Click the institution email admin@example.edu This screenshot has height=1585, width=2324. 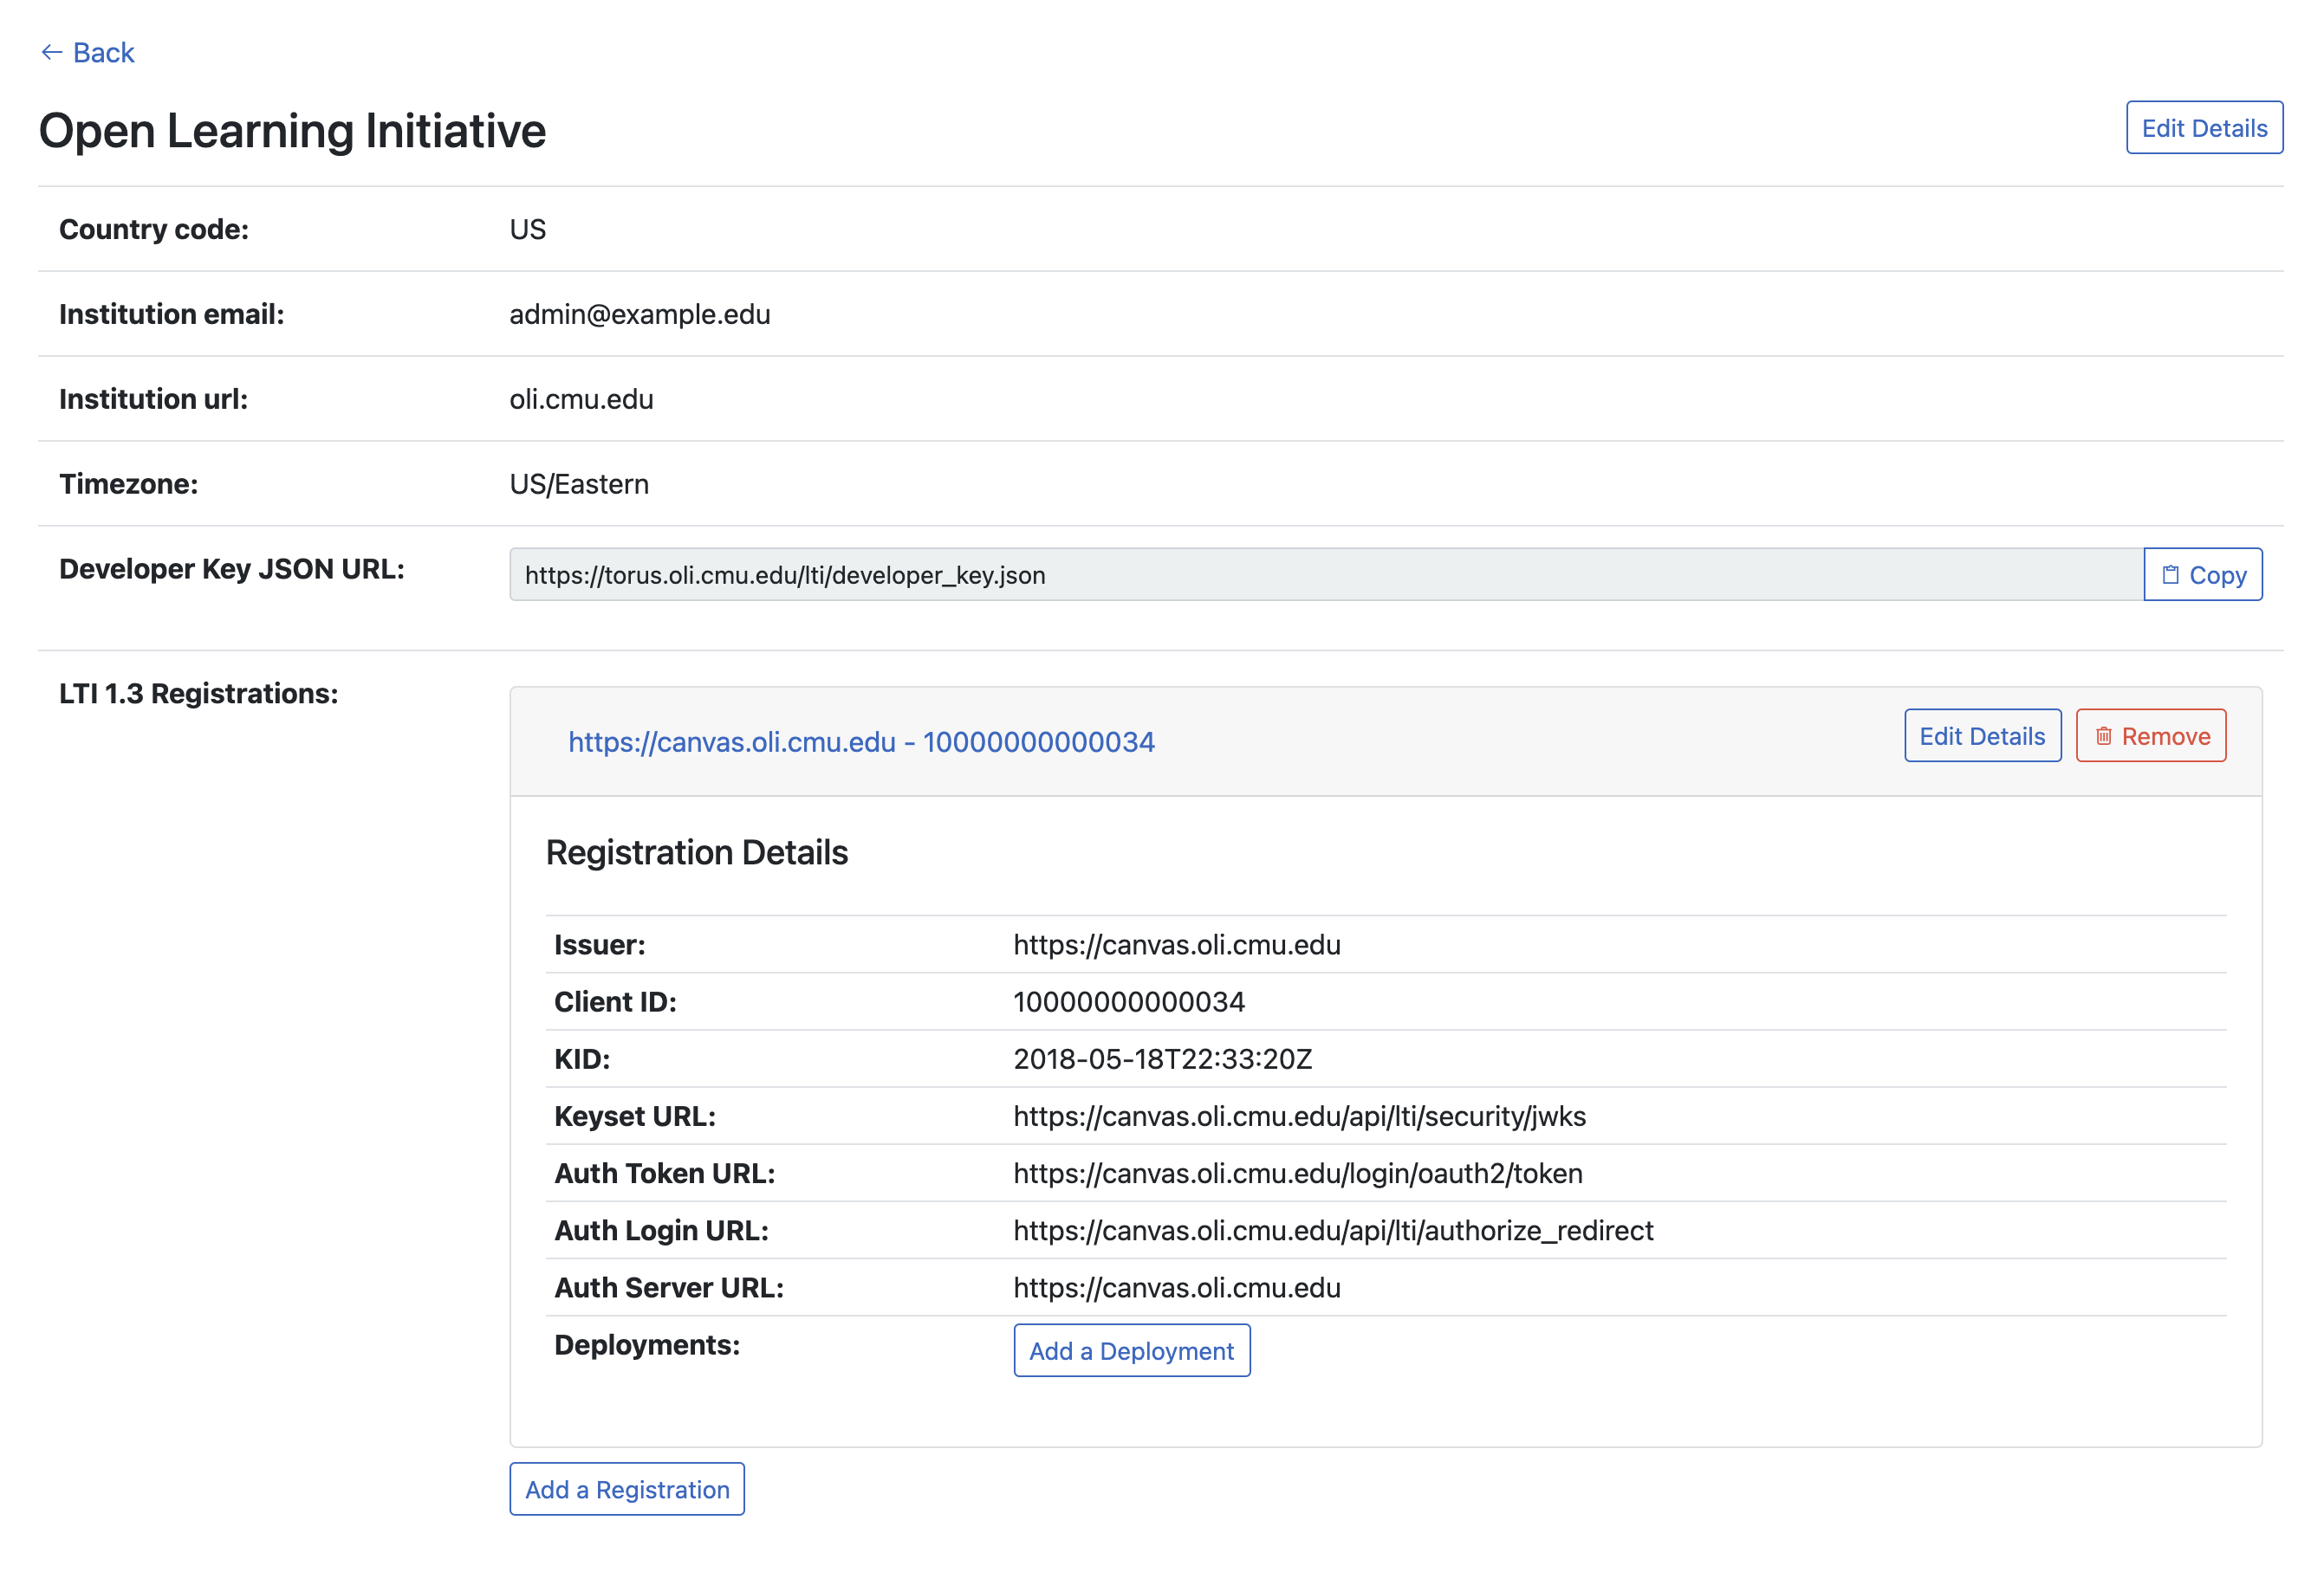click(639, 314)
